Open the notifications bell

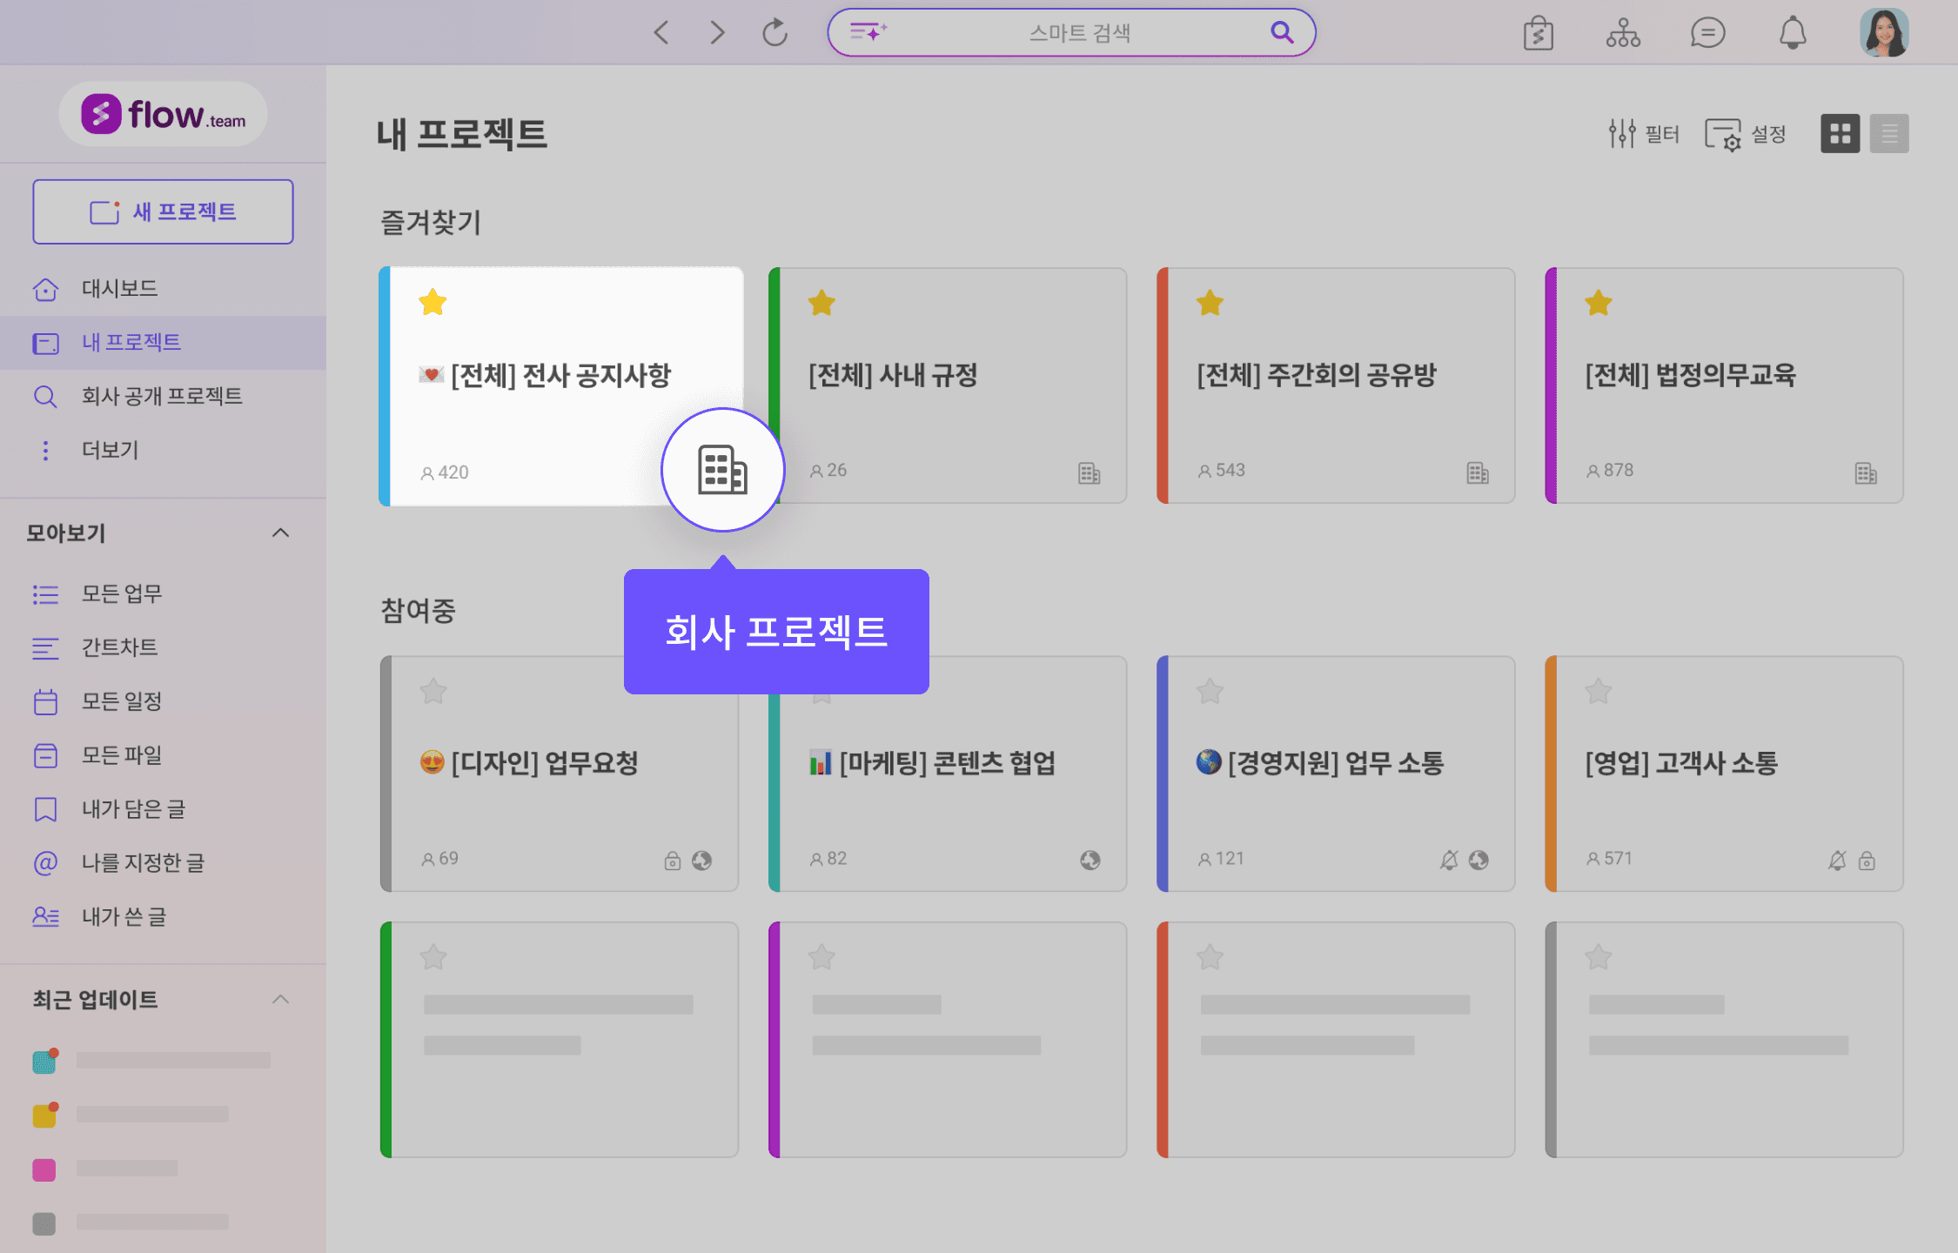pos(1792,33)
